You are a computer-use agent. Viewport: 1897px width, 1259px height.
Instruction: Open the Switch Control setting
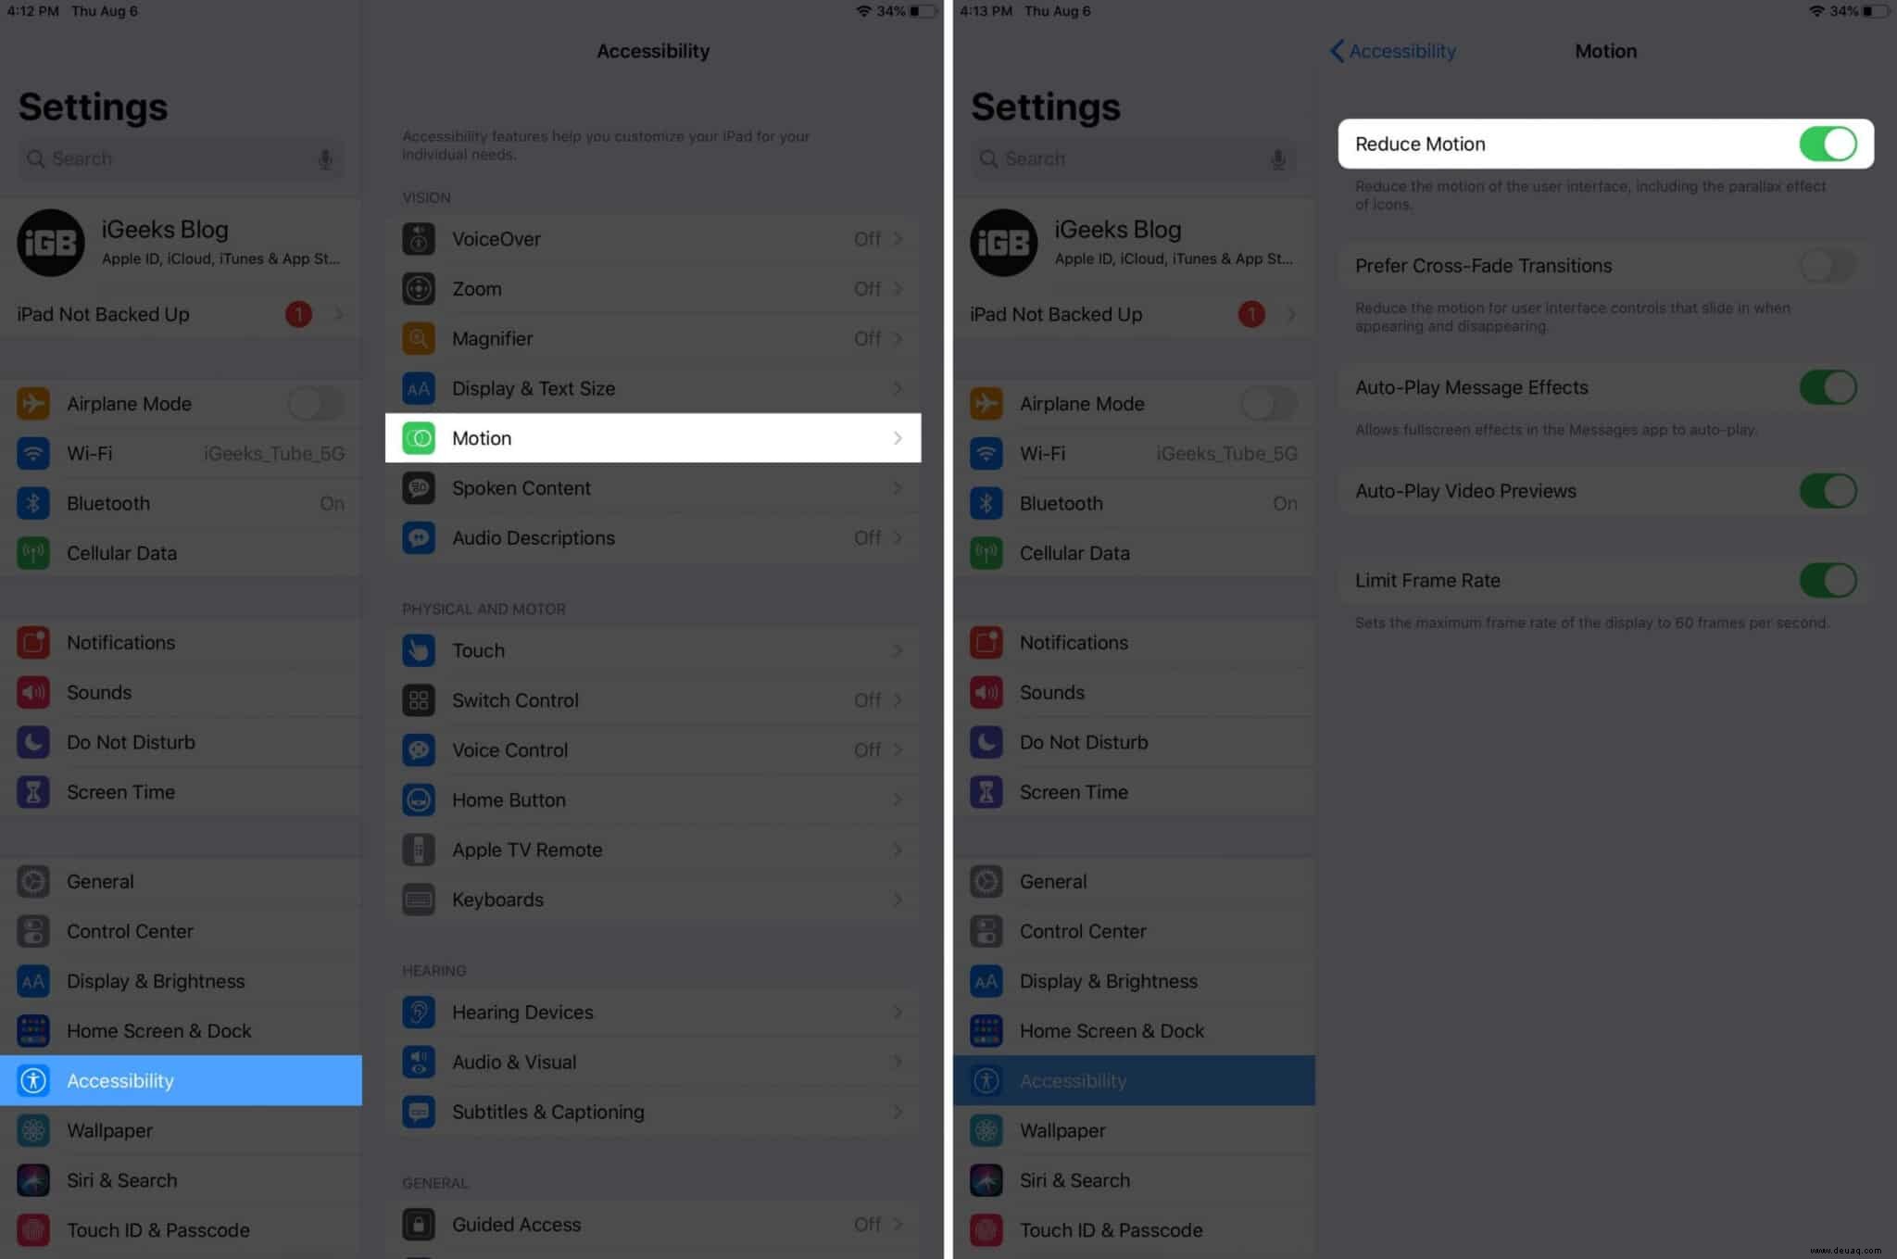650,699
